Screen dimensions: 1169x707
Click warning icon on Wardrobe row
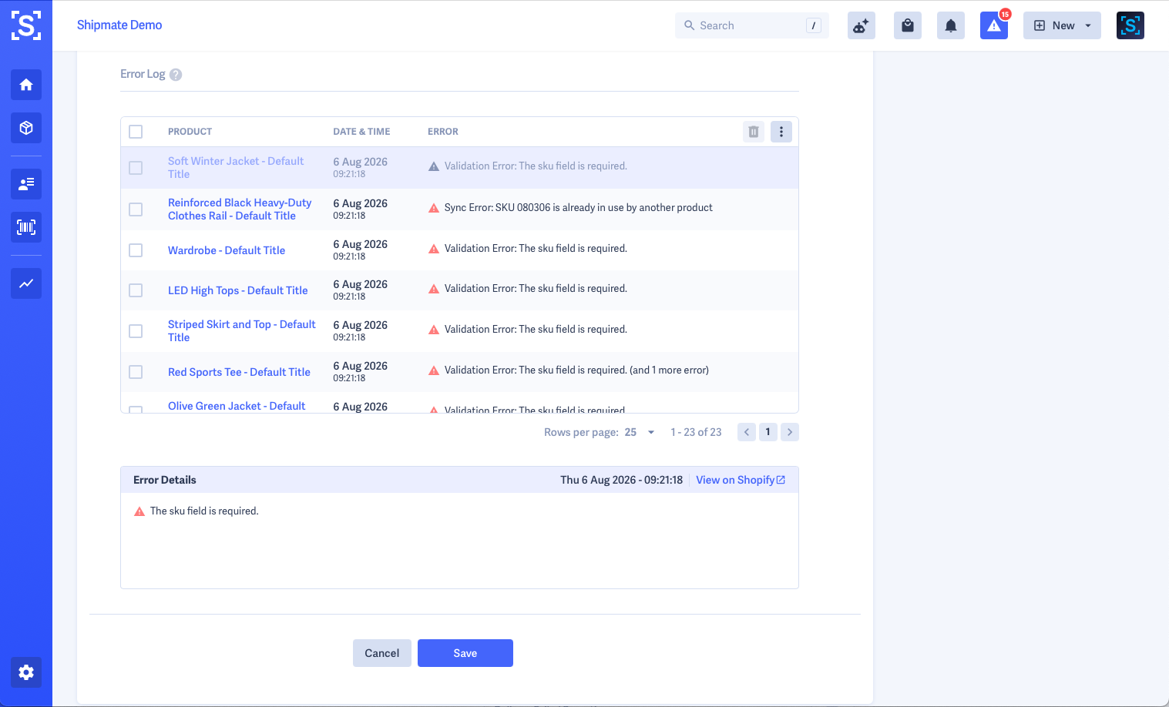coord(434,249)
